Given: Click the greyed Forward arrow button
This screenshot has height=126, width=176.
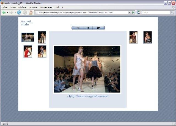Looking at the screenshot, I should [11, 13].
